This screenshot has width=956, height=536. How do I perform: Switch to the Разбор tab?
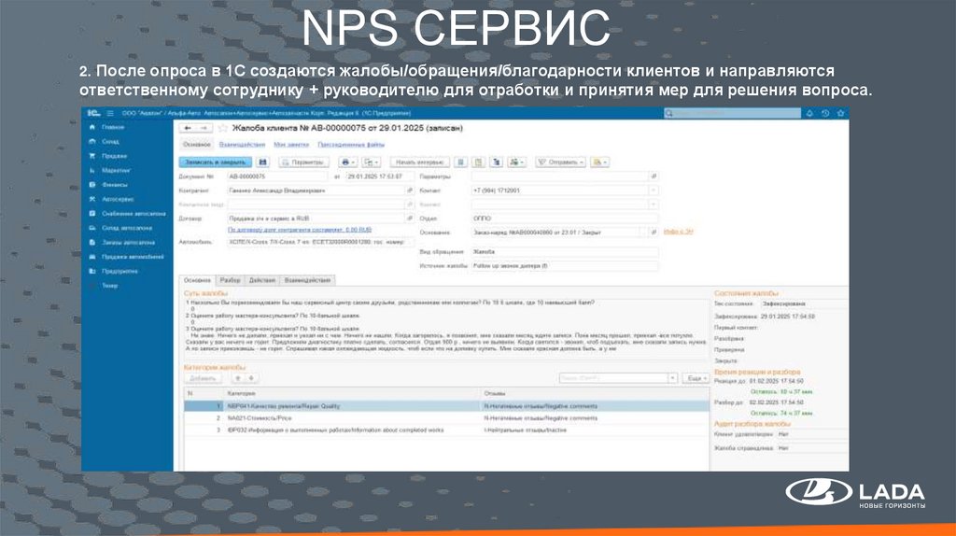tap(230, 280)
